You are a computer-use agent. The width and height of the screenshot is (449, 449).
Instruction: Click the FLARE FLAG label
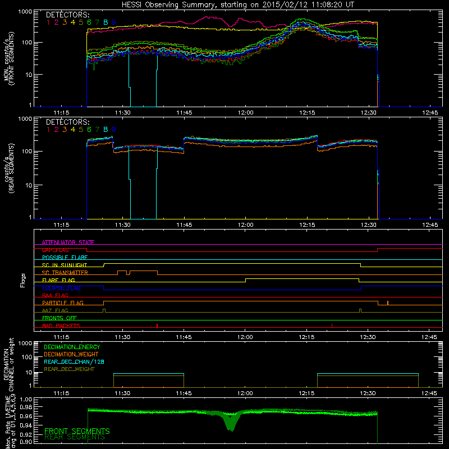(58, 280)
